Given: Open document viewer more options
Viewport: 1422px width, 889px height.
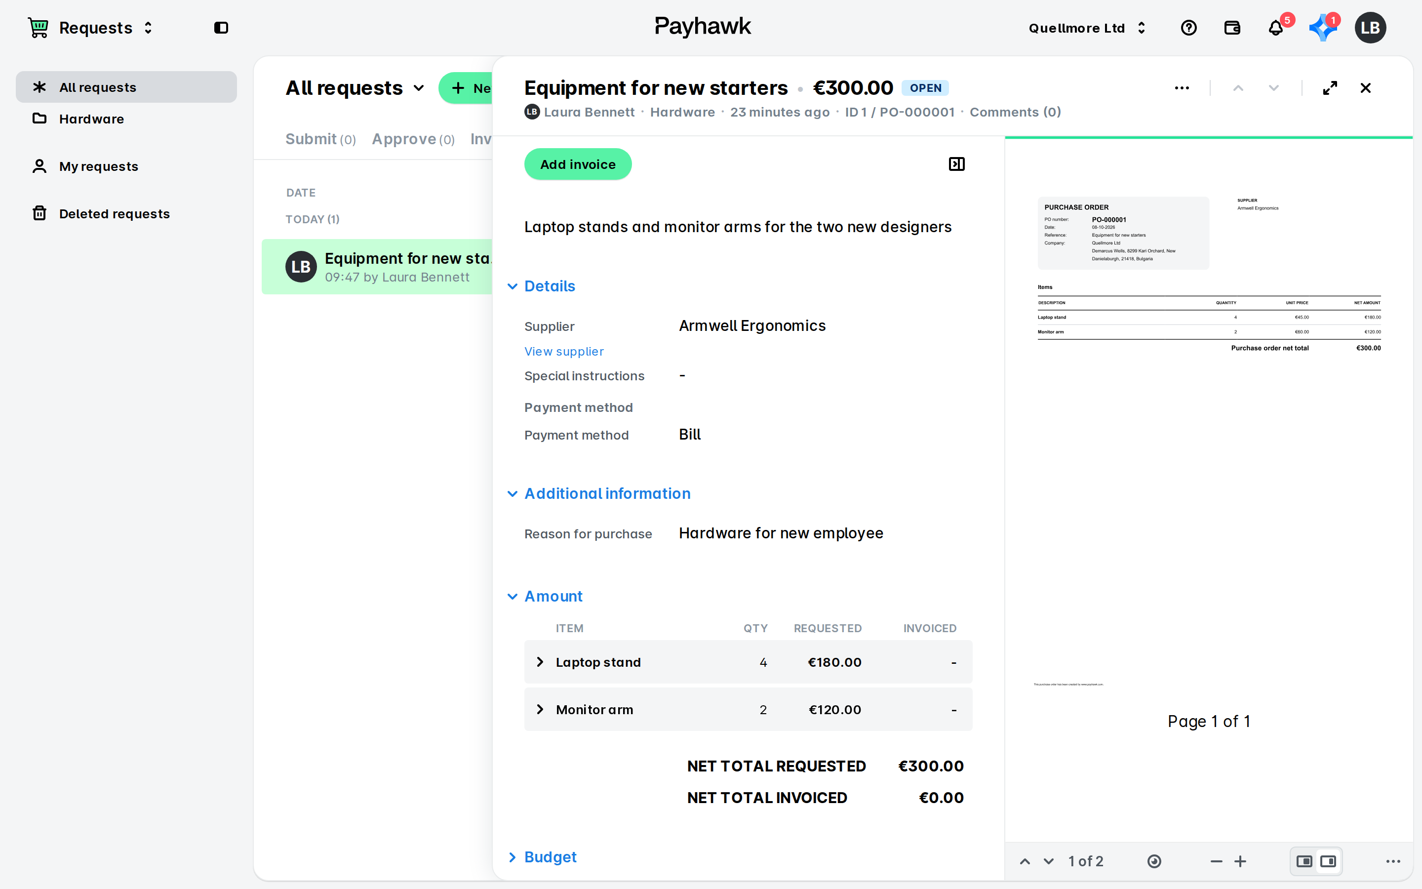Looking at the screenshot, I should click(x=1393, y=861).
